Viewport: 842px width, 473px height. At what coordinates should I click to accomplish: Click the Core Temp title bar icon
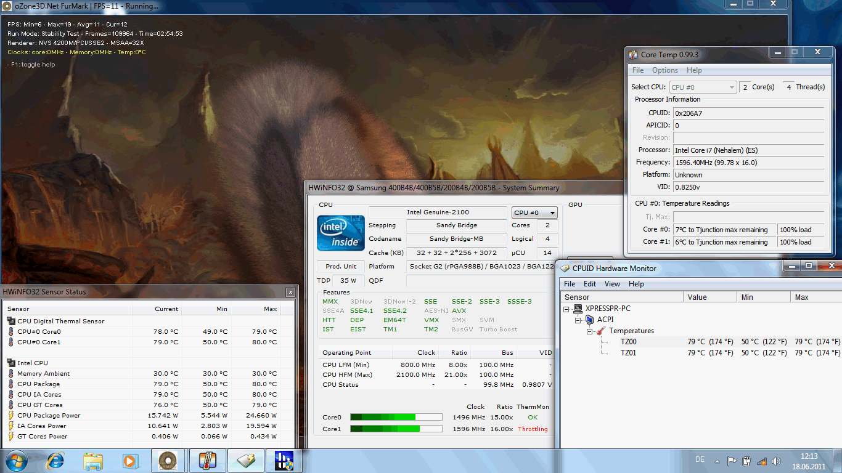[x=633, y=55]
